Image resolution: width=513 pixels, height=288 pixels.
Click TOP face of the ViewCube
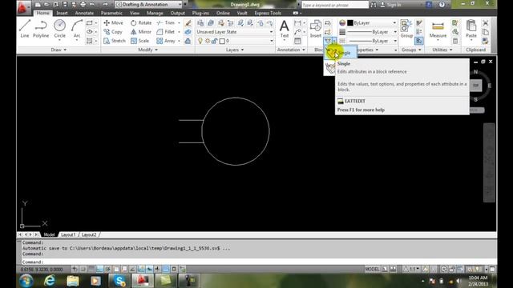coord(475,86)
